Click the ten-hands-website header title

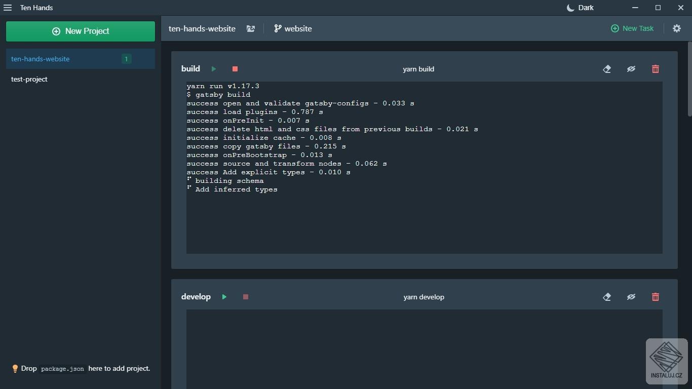click(202, 29)
